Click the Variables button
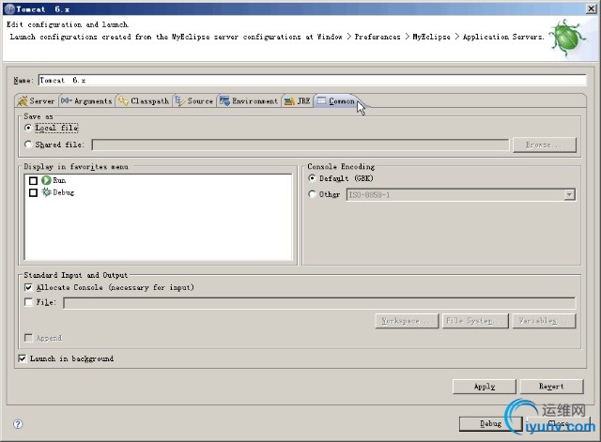This screenshot has height=442, width=601. [545, 321]
